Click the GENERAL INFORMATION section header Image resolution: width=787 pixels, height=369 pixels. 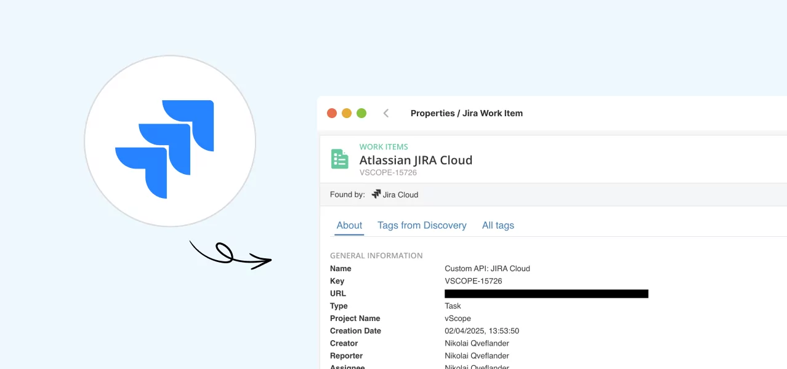pyautogui.click(x=376, y=255)
